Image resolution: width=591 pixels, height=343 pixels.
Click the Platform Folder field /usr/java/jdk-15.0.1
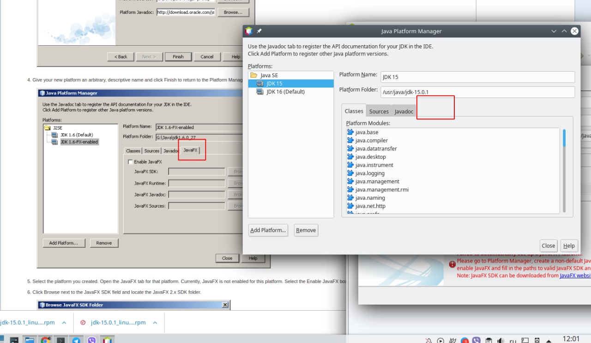tap(477, 92)
